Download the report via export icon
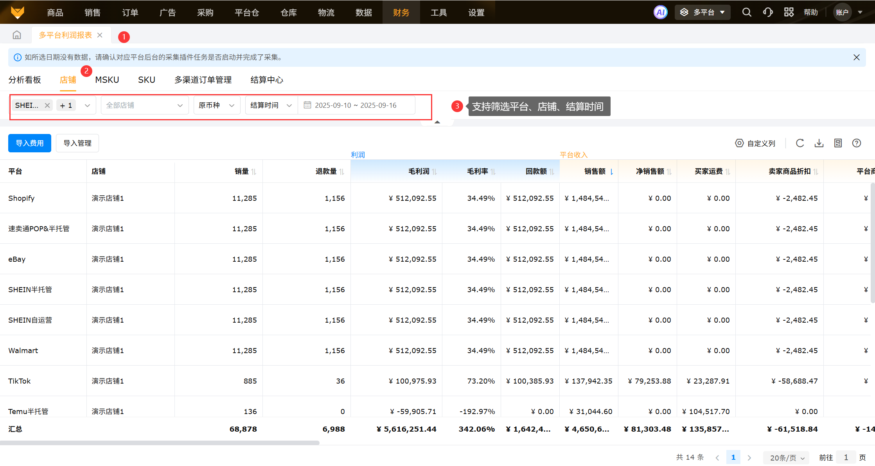The width and height of the screenshot is (875, 466). click(819, 143)
